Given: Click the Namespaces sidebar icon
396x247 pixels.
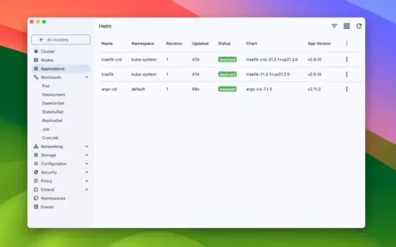Looking at the screenshot, I should click(36, 198).
